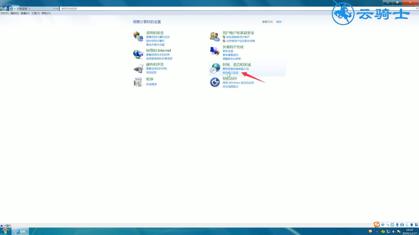Click 备份您的计算机 link
This screenshot has width=419, height=235.
click(155, 41)
